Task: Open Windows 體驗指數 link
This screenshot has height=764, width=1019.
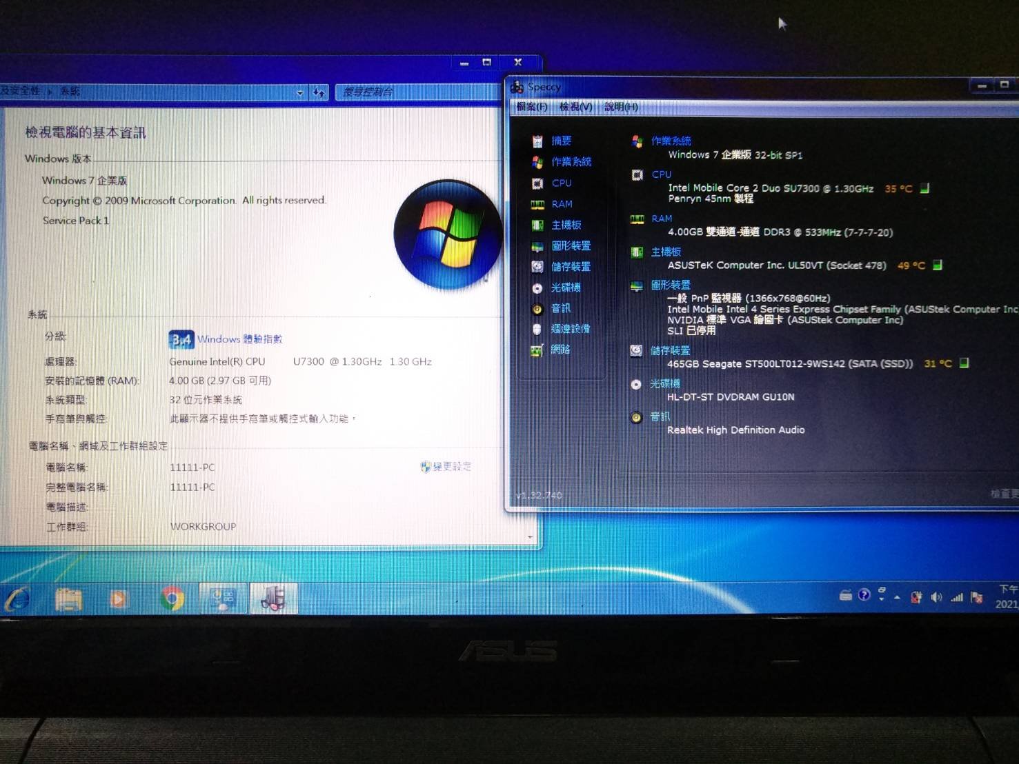Action: [x=239, y=339]
